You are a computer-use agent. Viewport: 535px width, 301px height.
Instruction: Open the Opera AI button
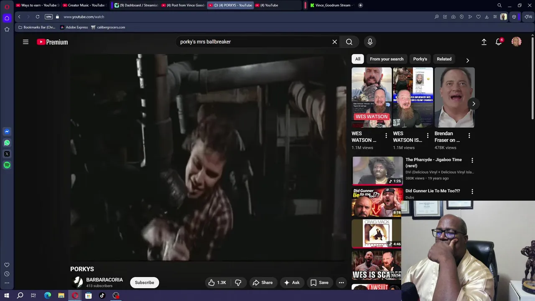pos(528,17)
